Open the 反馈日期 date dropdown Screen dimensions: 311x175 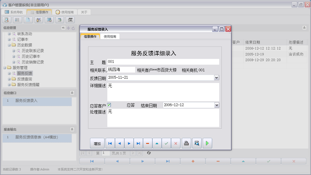[x=217, y=78]
